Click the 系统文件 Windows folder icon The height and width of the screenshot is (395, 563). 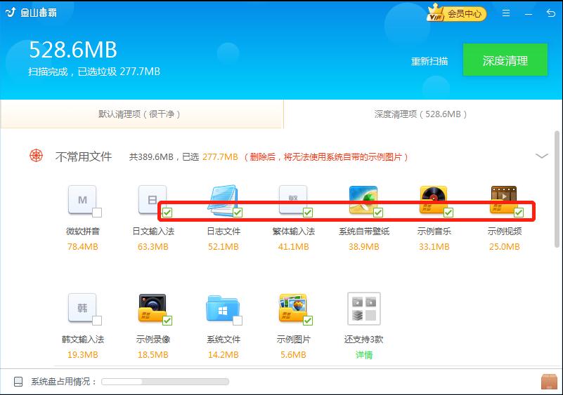click(223, 309)
